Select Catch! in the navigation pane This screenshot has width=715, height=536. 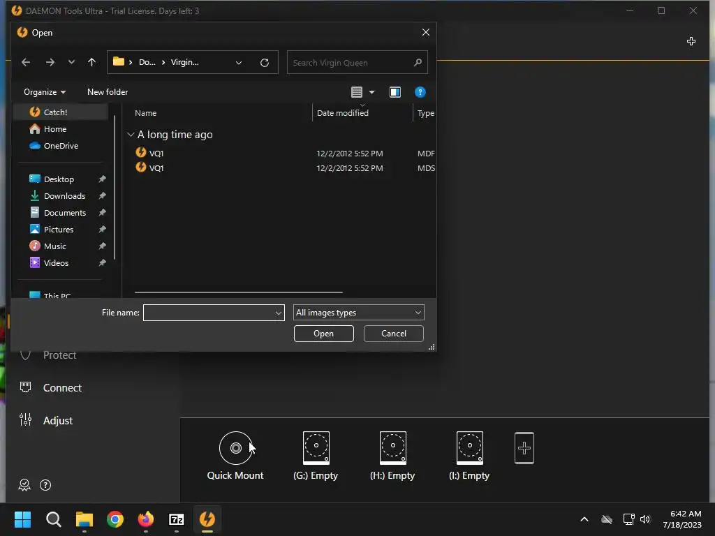(60, 112)
